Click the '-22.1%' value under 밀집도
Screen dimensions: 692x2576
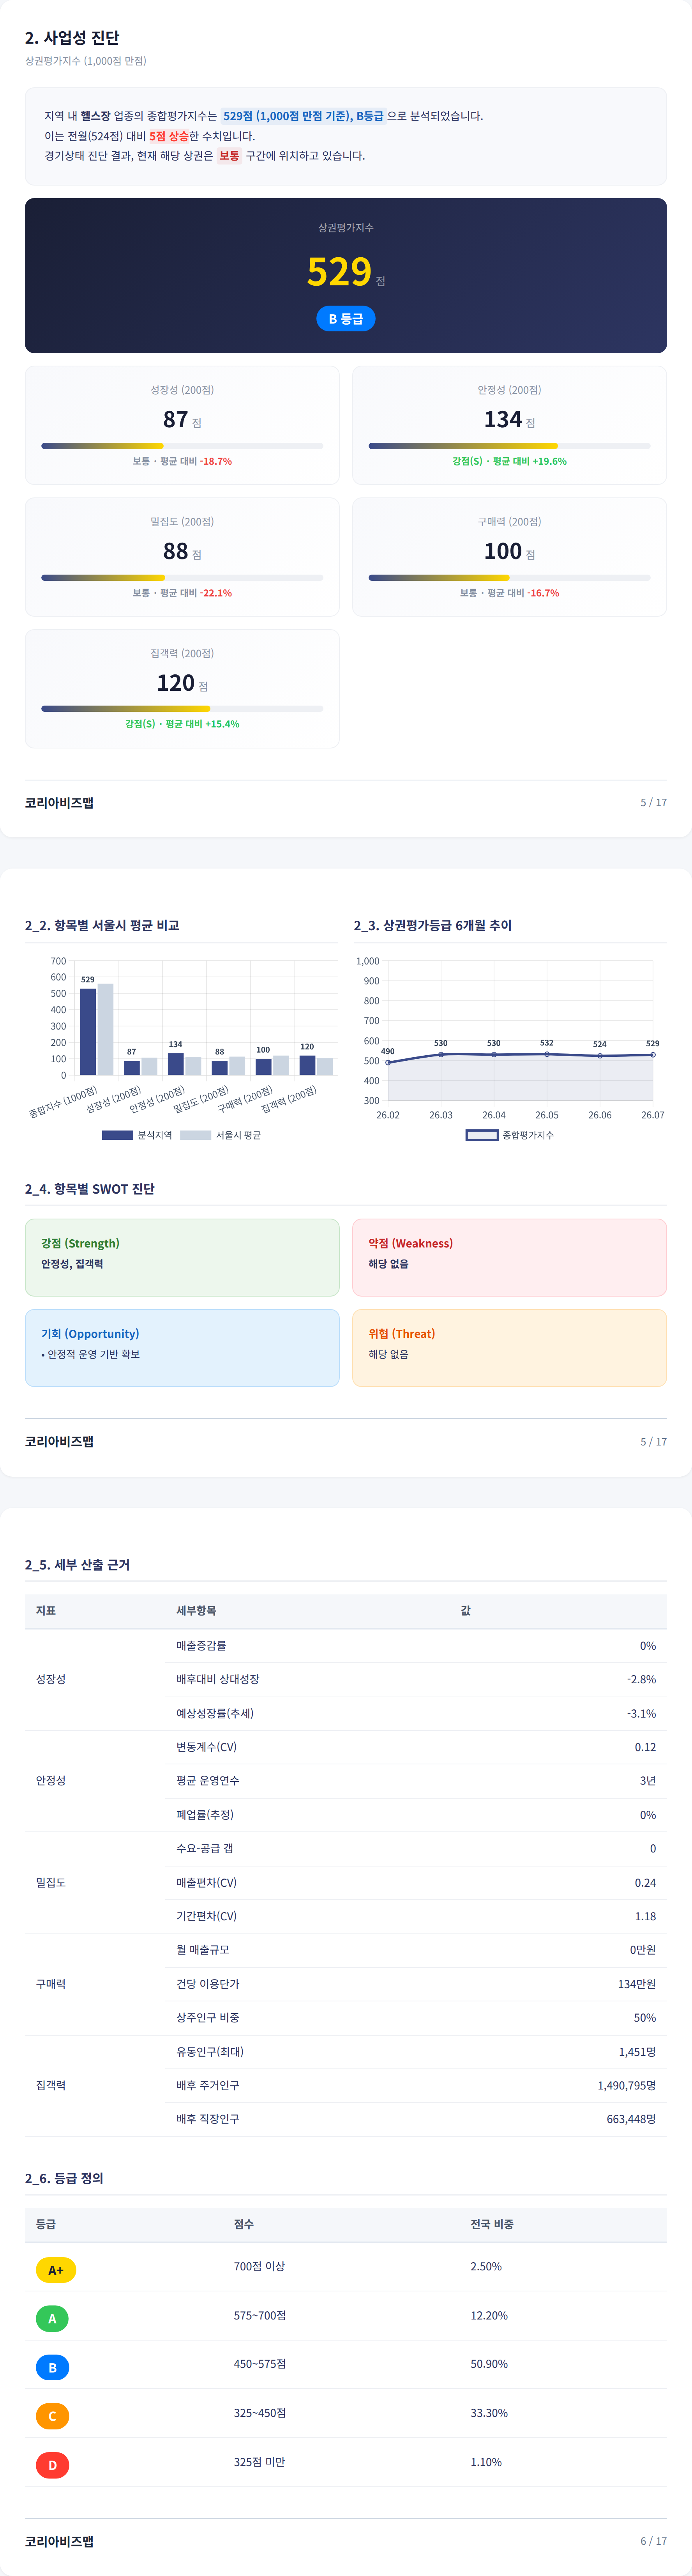(216, 593)
